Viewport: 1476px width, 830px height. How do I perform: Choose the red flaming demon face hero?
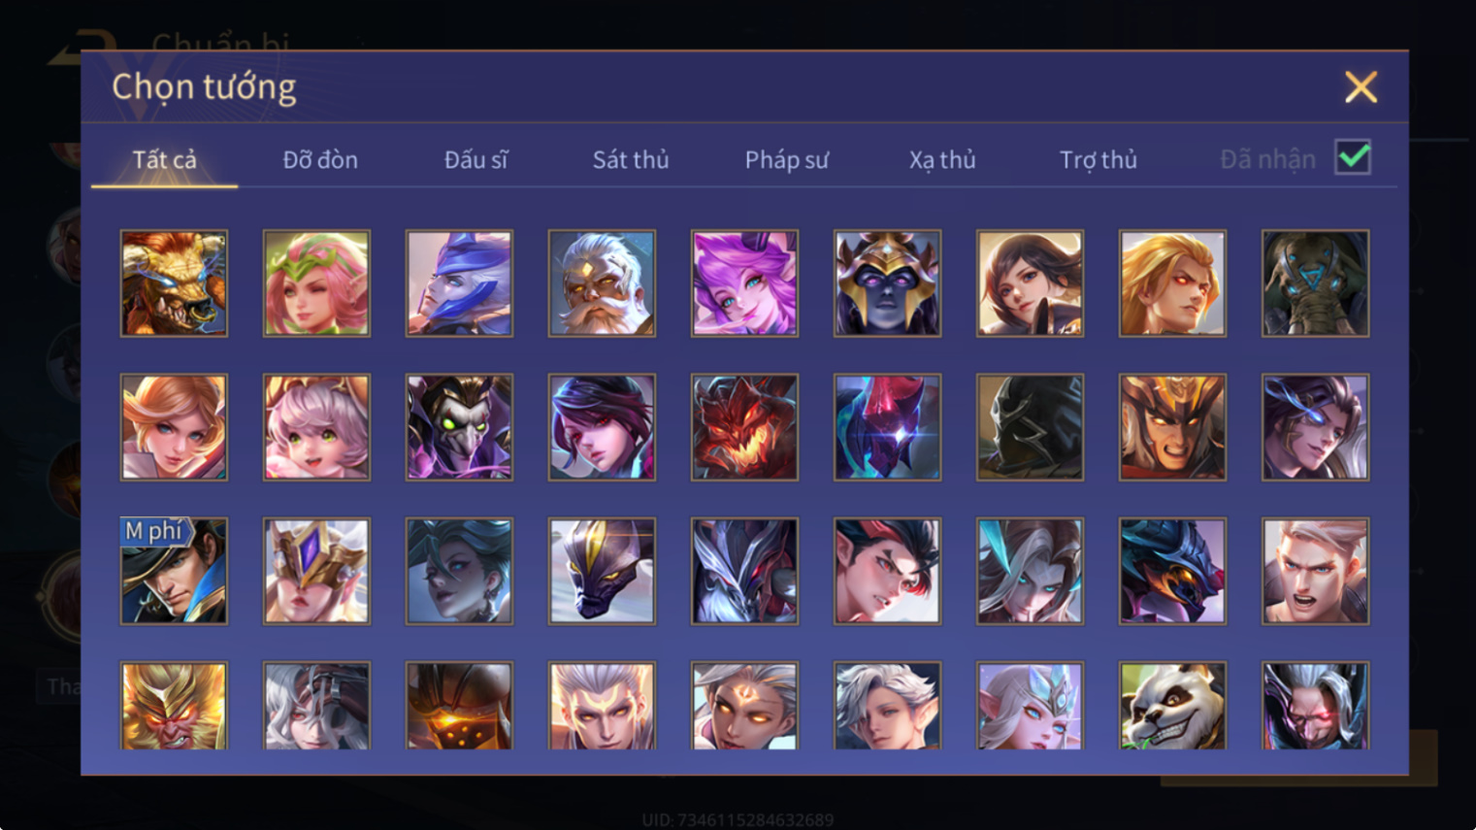pos(744,427)
